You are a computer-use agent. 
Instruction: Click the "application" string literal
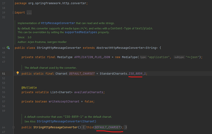pos(159,57)
